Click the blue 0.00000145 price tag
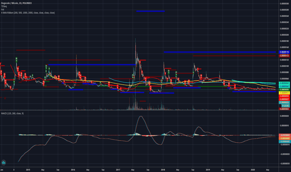The image size is (291, 172). coord(284,52)
